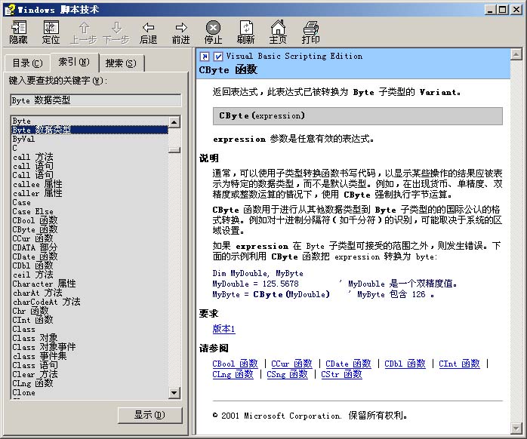Click the 下一步 (Next) toolbar icon
The image size is (527, 439).
pyautogui.click(x=116, y=32)
